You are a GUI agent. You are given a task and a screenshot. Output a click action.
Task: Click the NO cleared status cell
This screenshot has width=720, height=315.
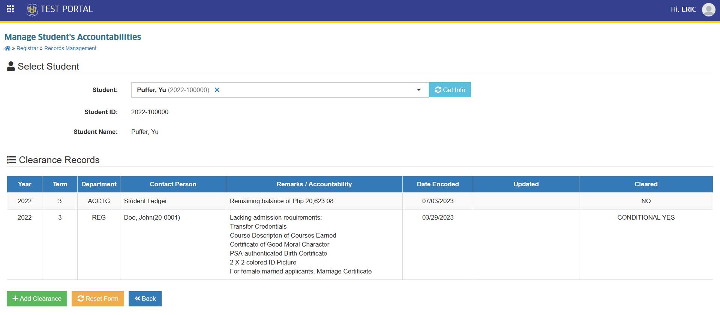coord(646,201)
